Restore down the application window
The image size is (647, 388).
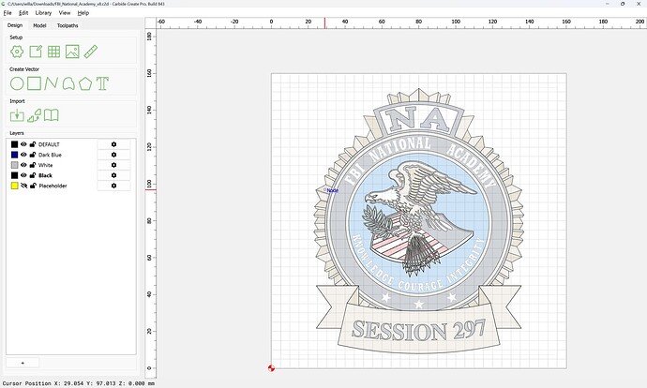(623, 4)
